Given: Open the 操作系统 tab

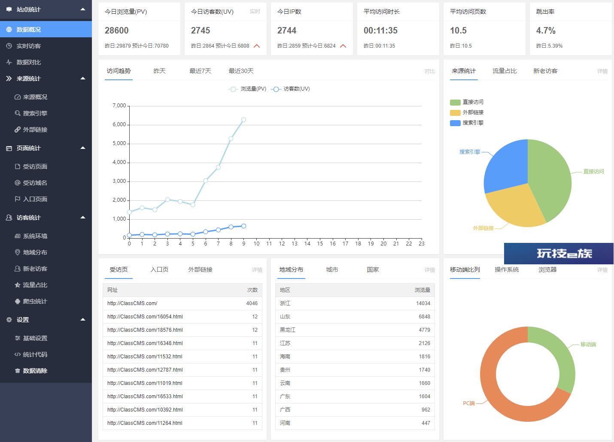Looking at the screenshot, I should [507, 269].
